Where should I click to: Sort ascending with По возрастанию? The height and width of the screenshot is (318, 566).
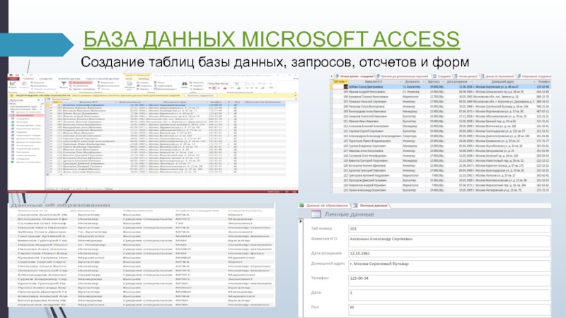pos(81,83)
